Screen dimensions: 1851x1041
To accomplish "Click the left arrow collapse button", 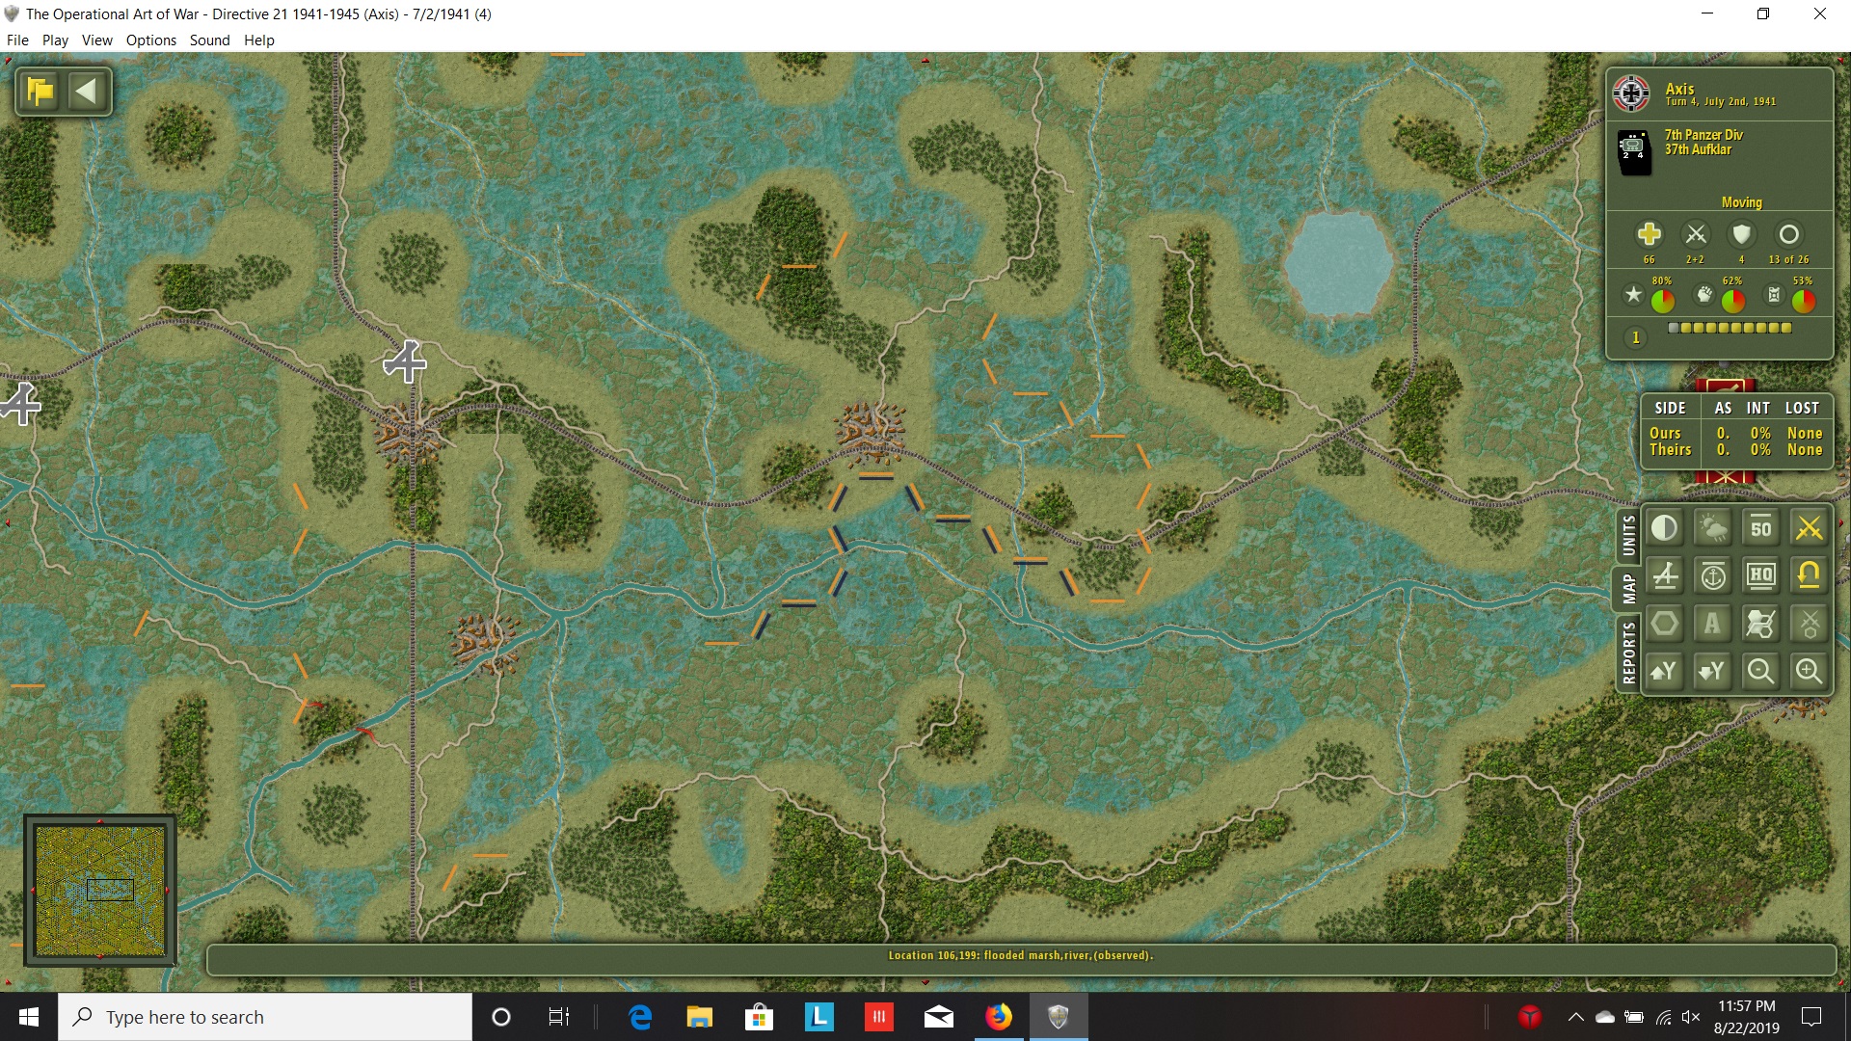I will click(86, 92).
